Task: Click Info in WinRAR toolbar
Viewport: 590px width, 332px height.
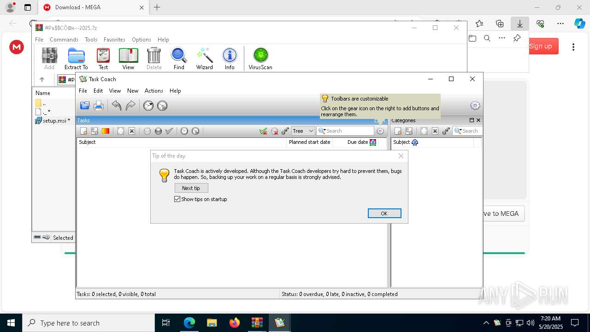Action: pos(230,59)
